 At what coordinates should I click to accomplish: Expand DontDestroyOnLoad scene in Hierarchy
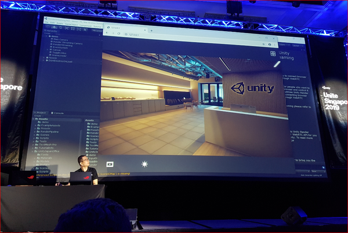[43, 60]
